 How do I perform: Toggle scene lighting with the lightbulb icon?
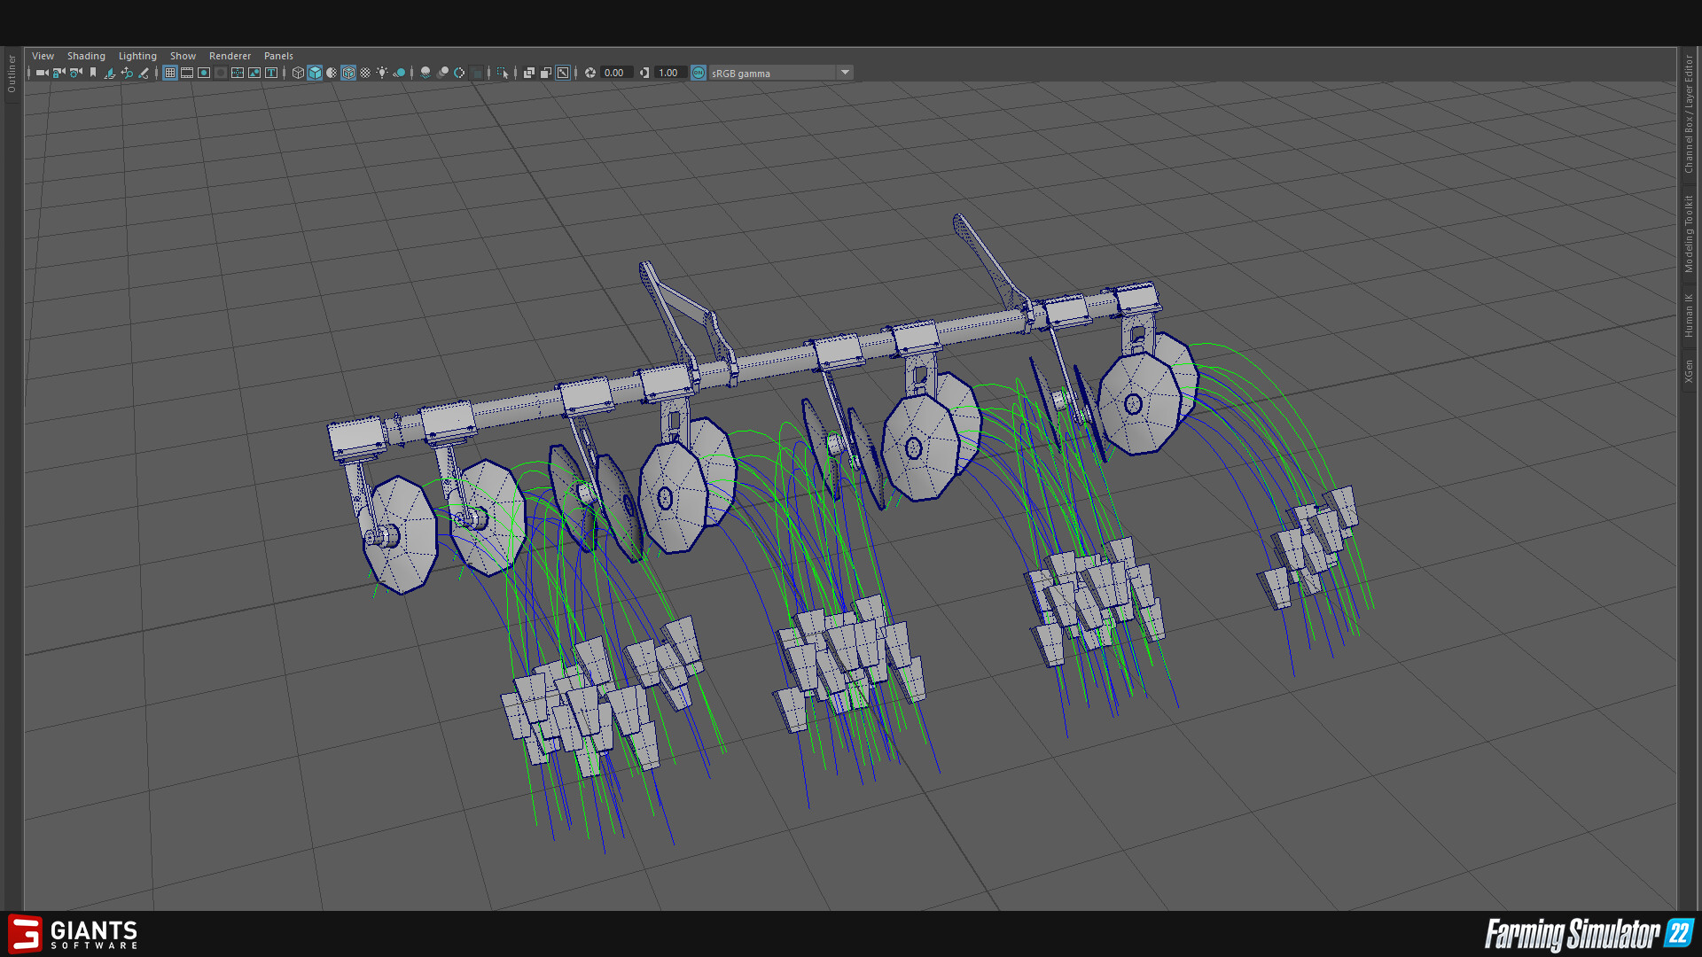(382, 73)
